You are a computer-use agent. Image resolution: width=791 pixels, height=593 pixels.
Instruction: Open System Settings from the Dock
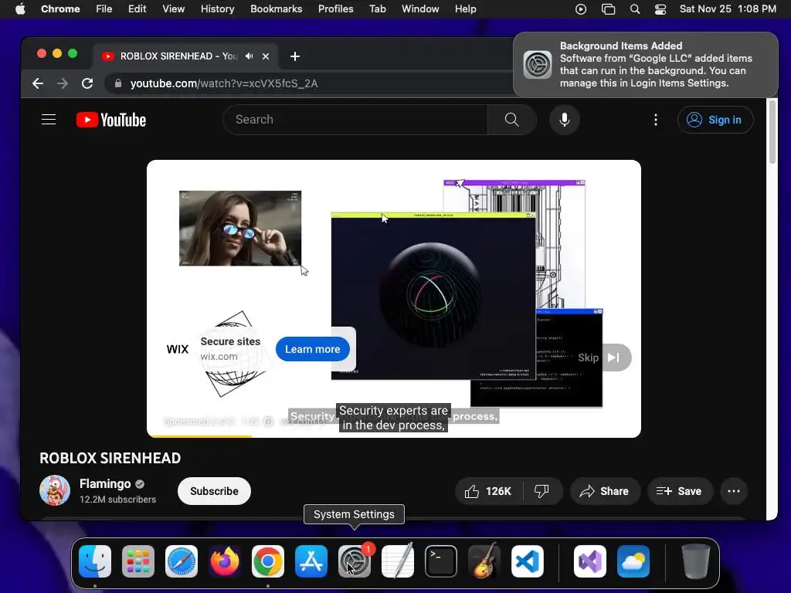355,561
